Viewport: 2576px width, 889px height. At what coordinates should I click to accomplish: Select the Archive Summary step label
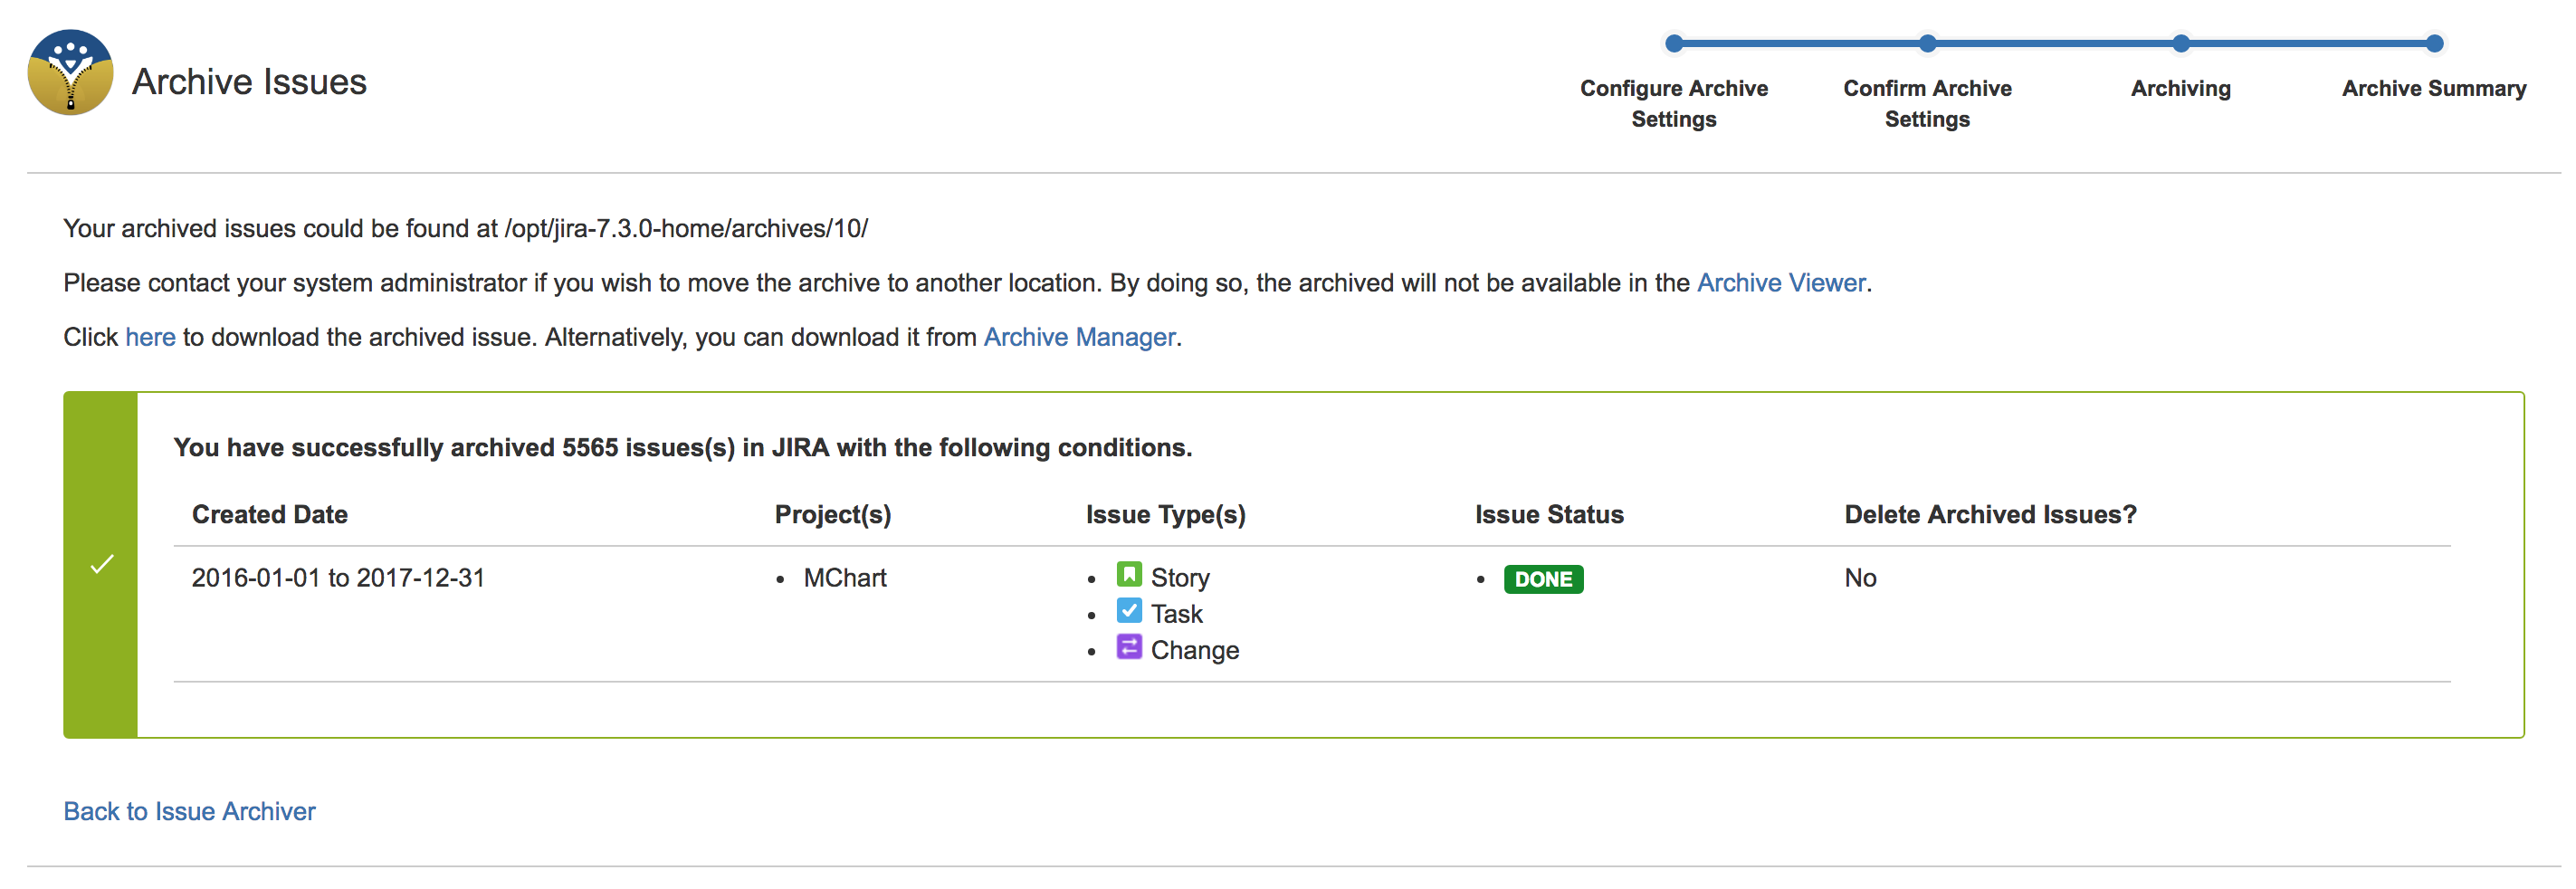(2433, 88)
